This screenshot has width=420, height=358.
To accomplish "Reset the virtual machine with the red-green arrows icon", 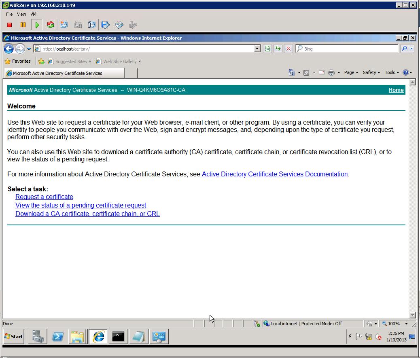I will [50, 25].
